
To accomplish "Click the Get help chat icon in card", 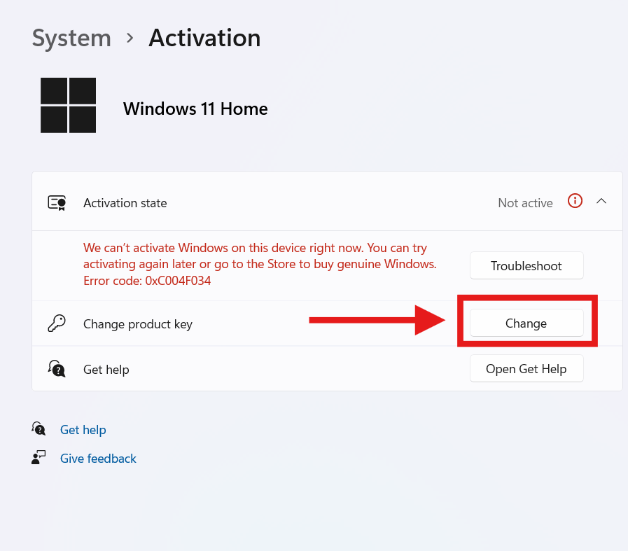I will (57, 368).
